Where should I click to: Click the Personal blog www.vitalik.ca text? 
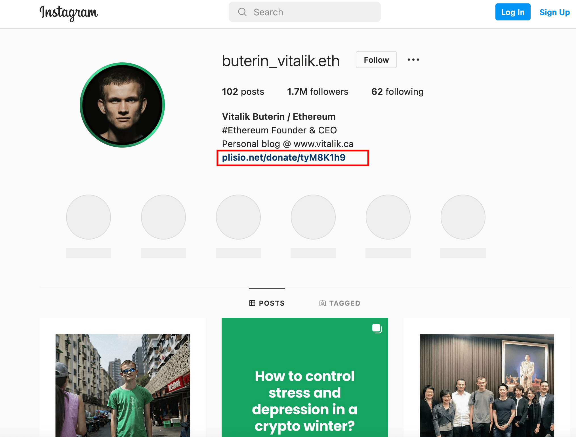pos(288,144)
